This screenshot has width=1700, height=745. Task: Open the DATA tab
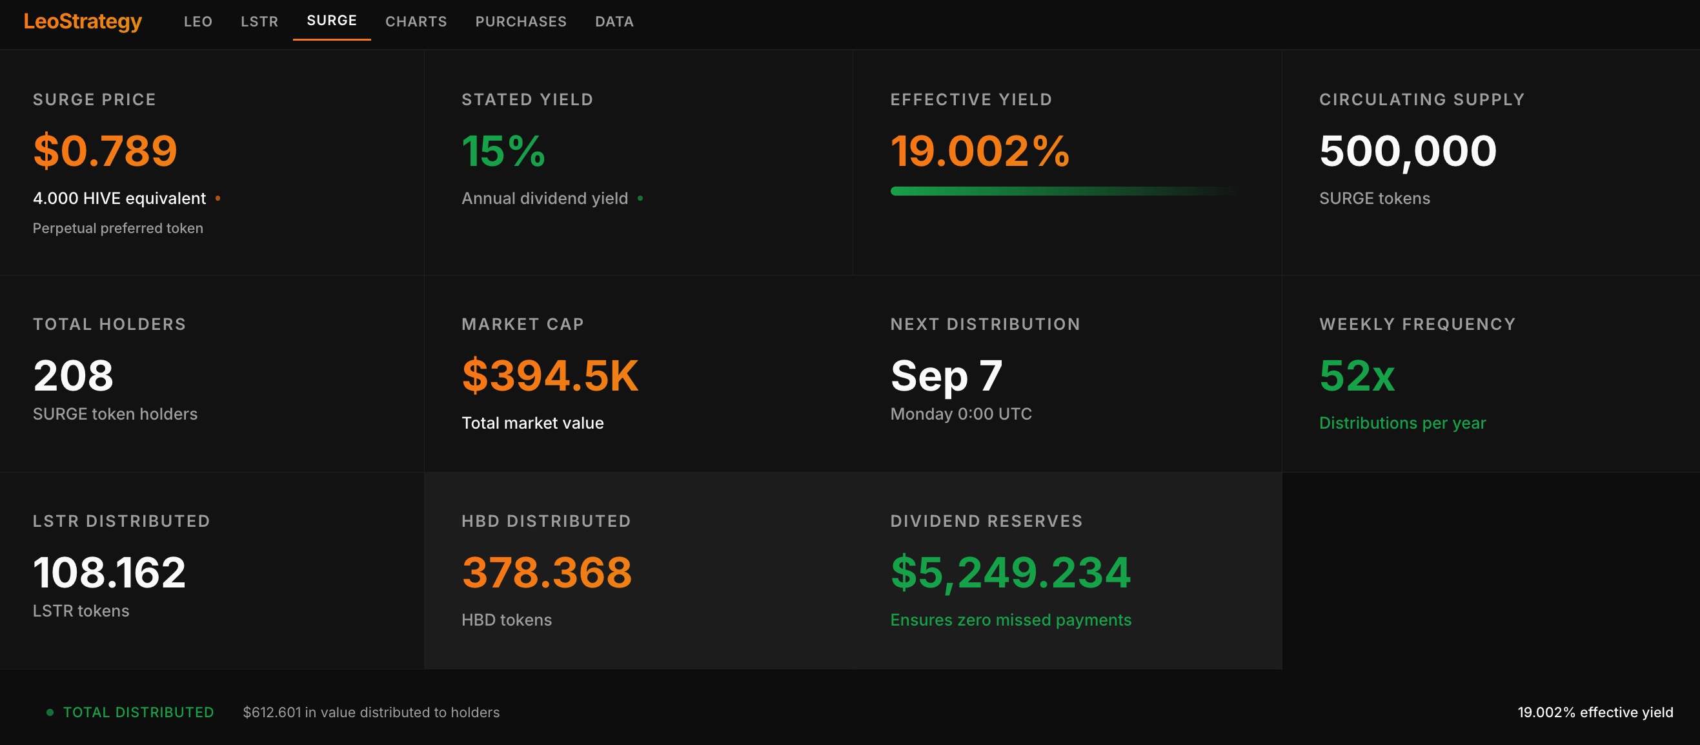tap(614, 22)
